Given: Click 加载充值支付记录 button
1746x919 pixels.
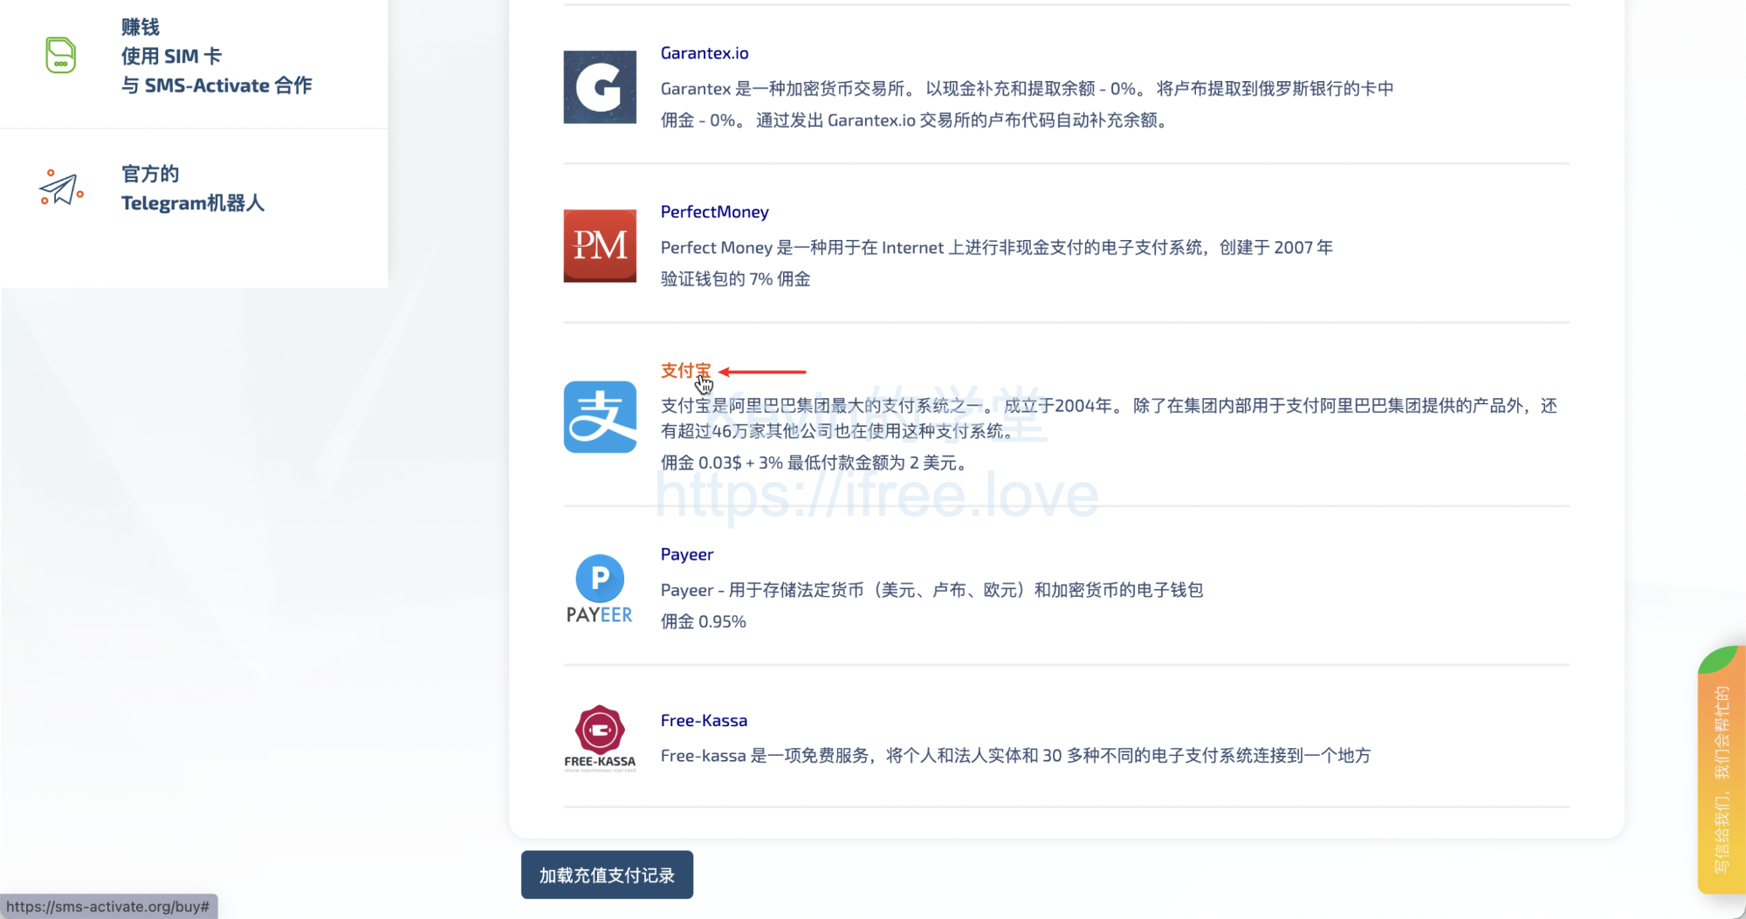Looking at the screenshot, I should [607, 874].
